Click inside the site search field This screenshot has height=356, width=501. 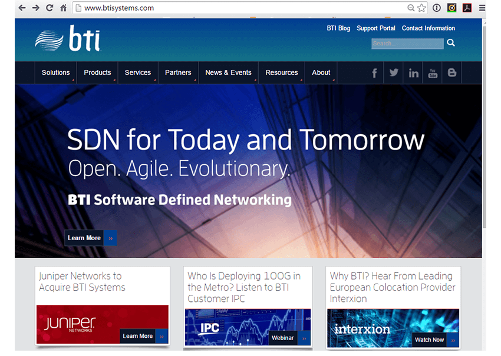pyautogui.click(x=407, y=43)
